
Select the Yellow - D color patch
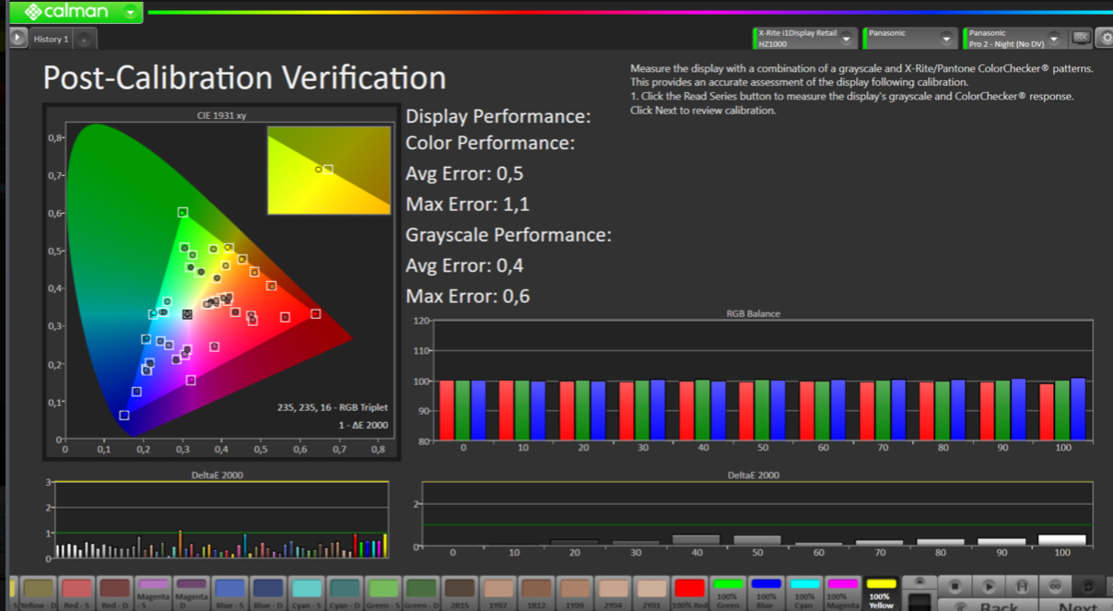[39, 592]
